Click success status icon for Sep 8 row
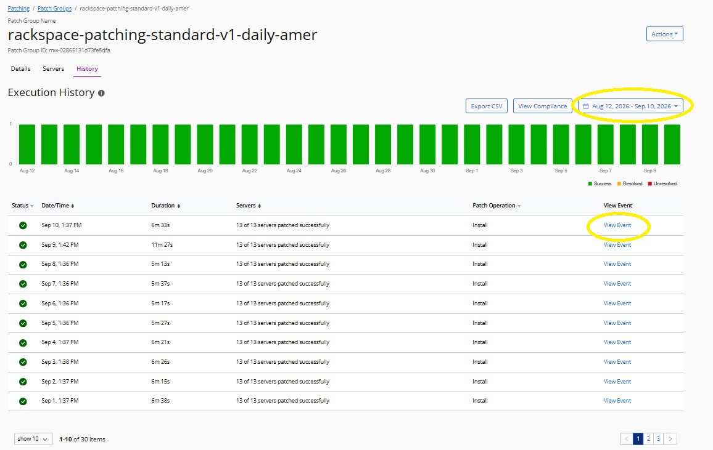Viewport: 713px width, 450px height. [x=23, y=265]
